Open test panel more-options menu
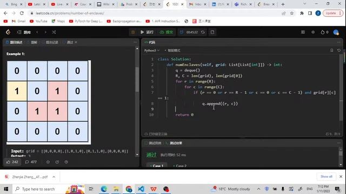This screenshot has height=194, width=346. [339, 143]
